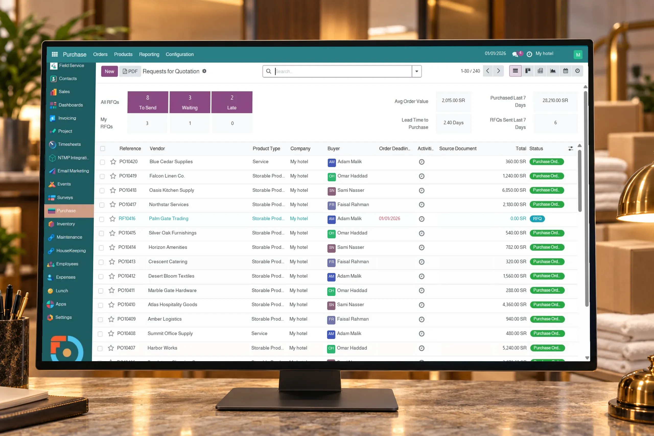Open the user avatar M menu

[x=578, y=55]
